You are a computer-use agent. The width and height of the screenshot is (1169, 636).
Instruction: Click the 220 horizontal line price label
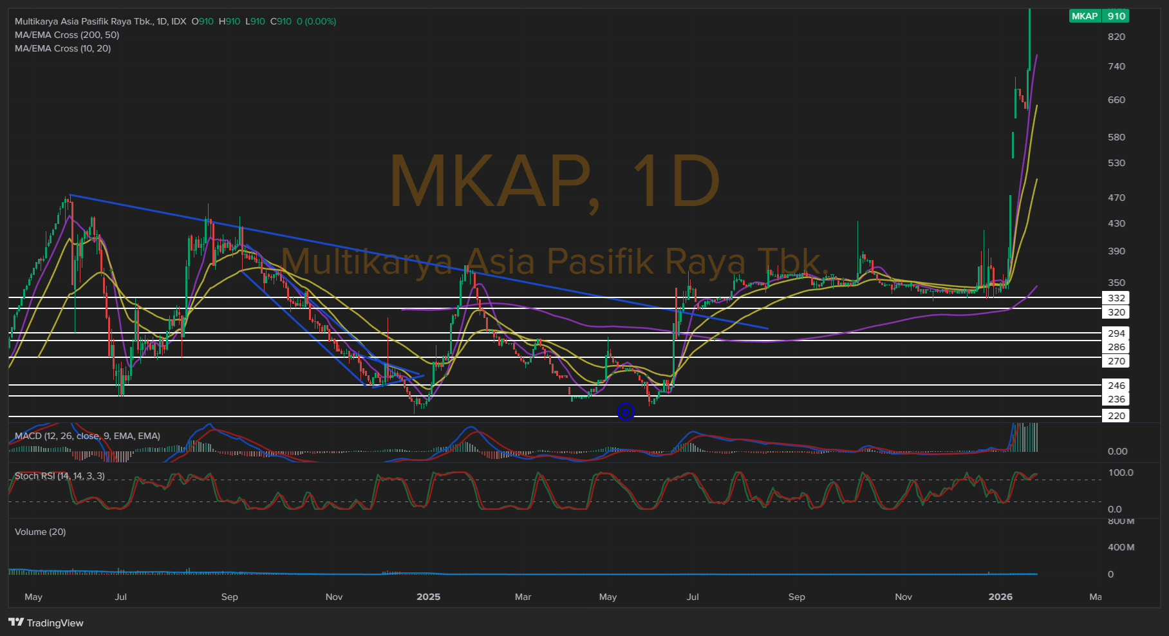tap(1116, 416)
